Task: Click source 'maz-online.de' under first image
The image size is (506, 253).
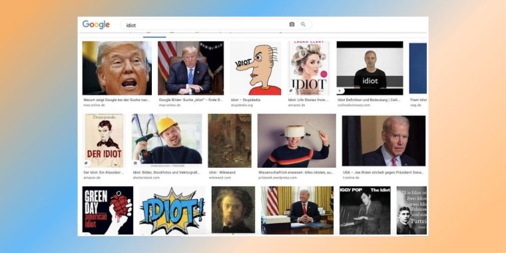Action: (94, 105)
